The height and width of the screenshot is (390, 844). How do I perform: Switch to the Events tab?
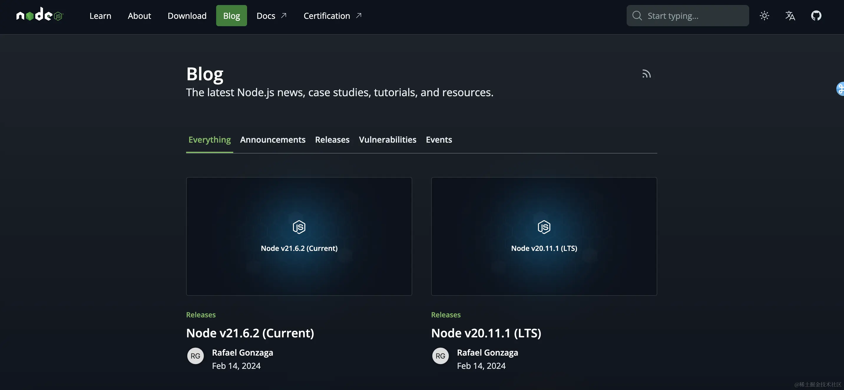(439, 140)
